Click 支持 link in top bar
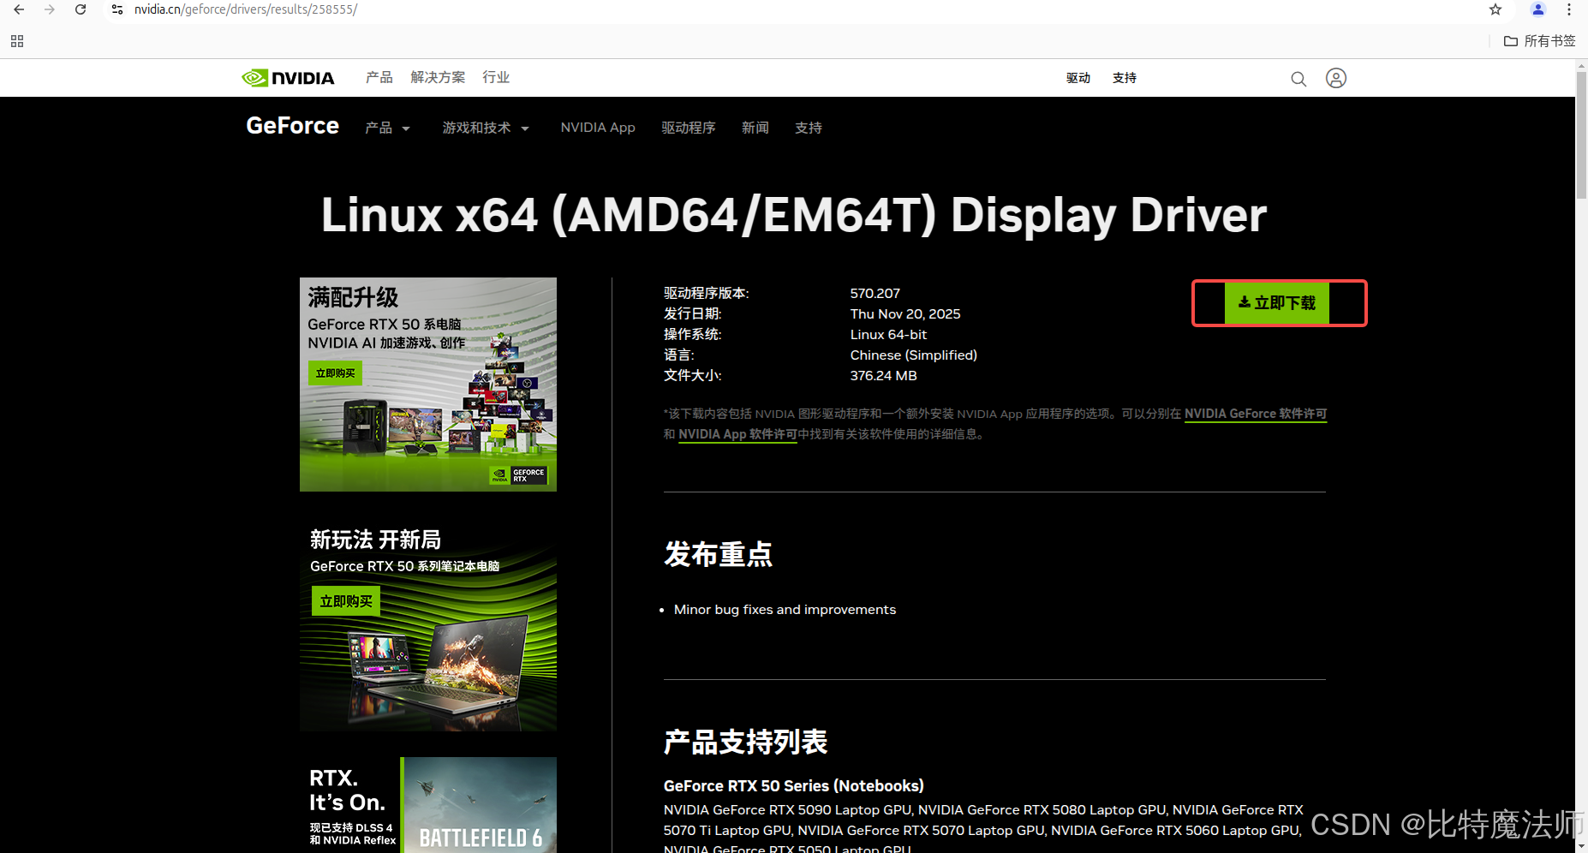Image resolution: width=1588 pixels, height=853 pixels. click(1125, 78)
